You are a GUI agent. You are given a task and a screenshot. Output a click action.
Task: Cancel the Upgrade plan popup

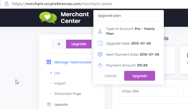111,76
